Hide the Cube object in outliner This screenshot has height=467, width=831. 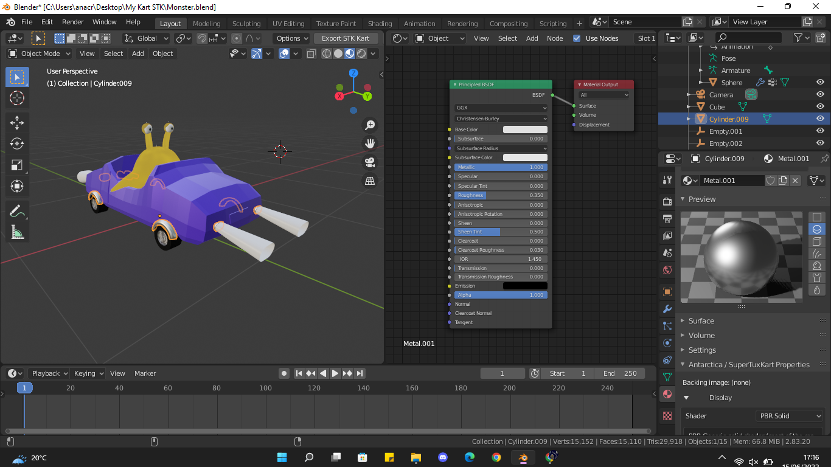820,107
